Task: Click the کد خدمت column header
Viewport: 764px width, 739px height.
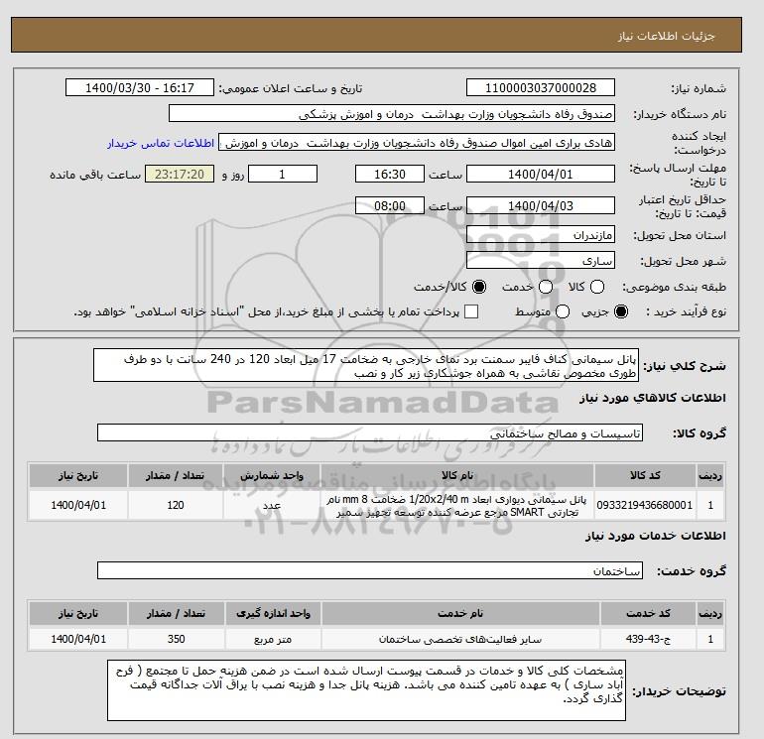Action: coord(648,613)
